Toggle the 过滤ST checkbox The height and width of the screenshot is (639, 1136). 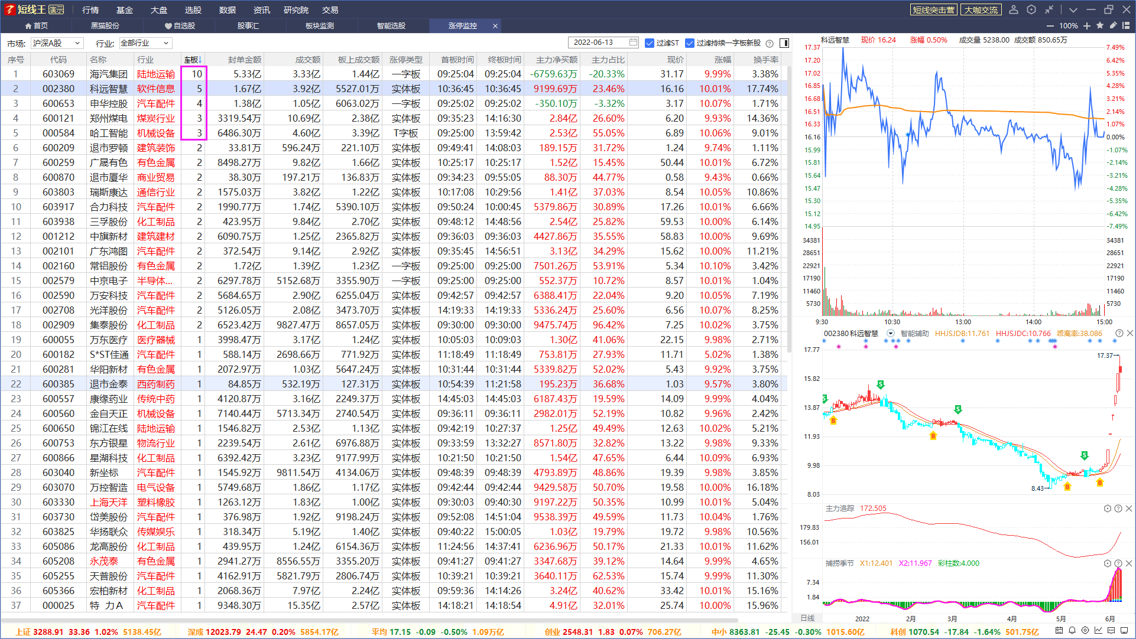click(650, 43)
